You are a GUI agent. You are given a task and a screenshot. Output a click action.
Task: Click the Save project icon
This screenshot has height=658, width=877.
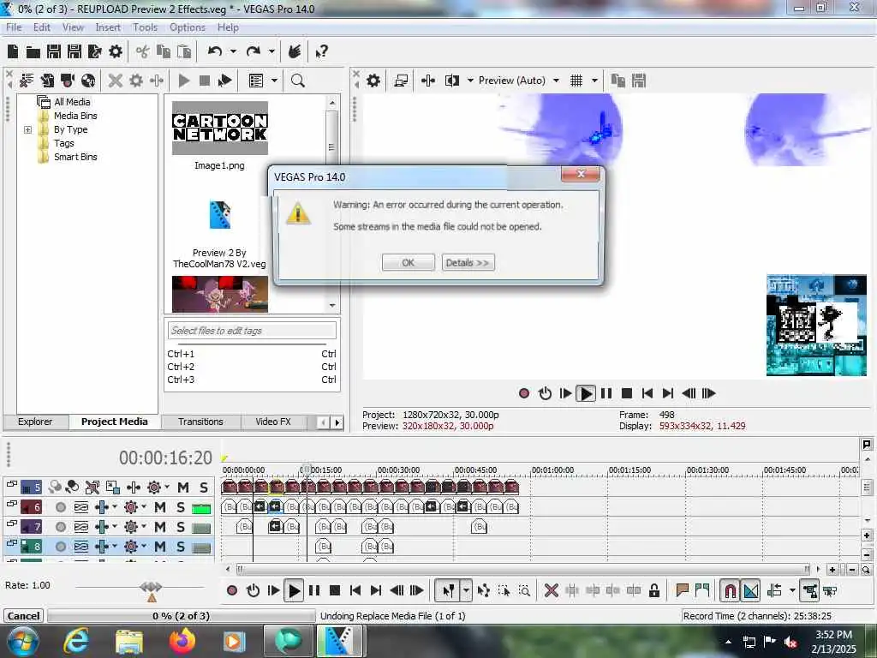[x=54, y=52]
